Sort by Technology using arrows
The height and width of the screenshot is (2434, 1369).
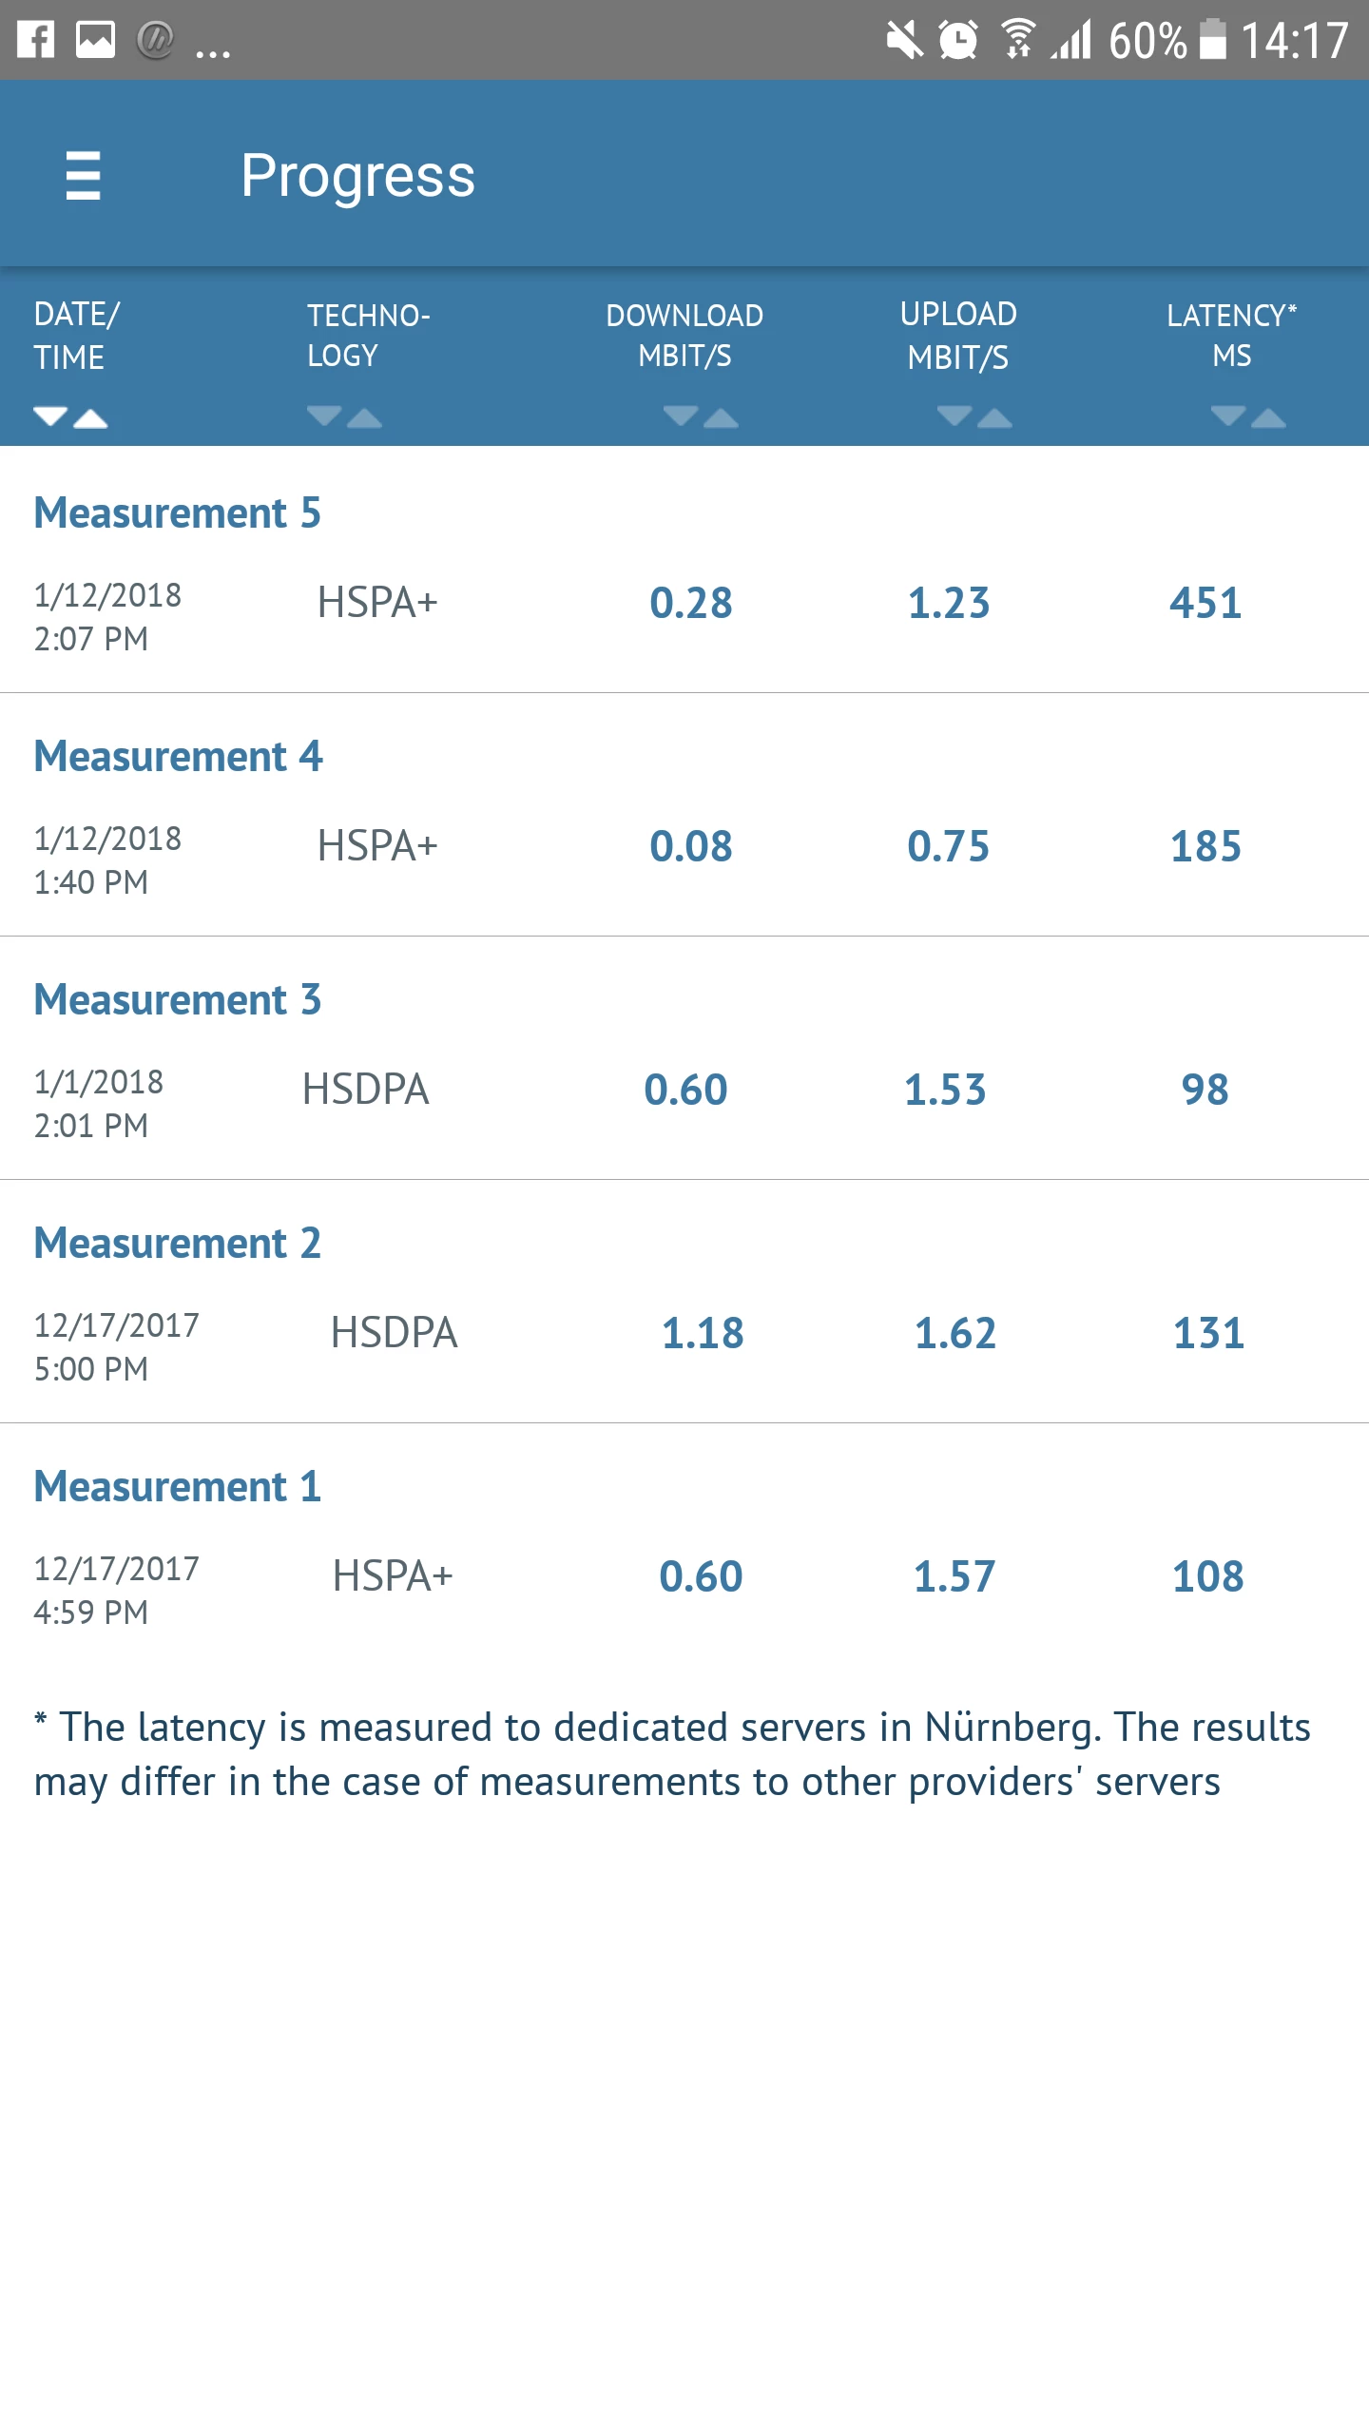(344, 416)
